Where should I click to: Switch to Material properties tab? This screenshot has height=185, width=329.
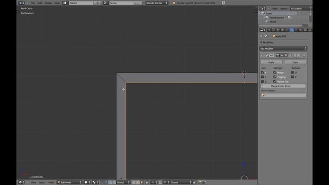(x=301, y=30)
